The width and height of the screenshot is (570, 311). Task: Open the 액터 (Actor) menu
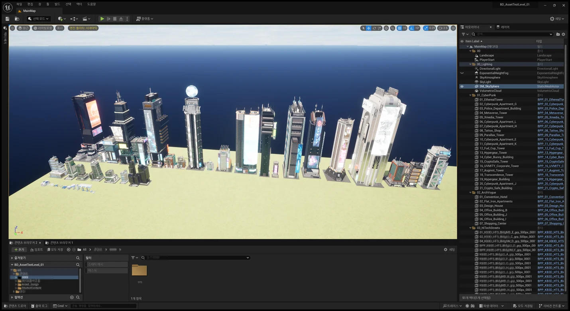[79, 4]
